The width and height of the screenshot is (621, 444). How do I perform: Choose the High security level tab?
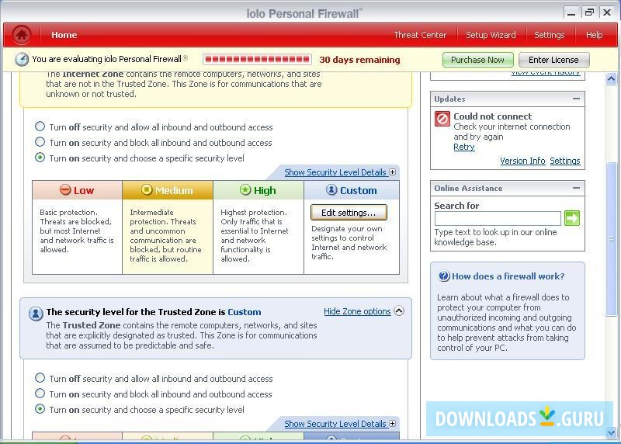pyautogui.click(x=258, y=190)
